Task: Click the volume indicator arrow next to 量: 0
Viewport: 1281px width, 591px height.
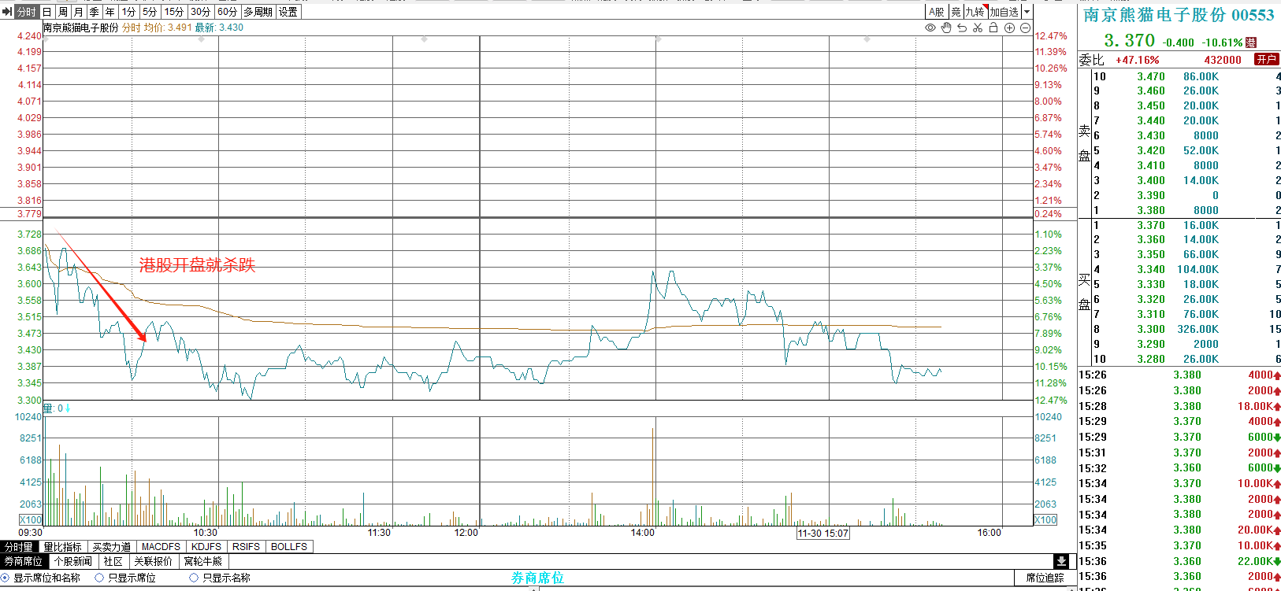Action: click(x=68, y=408)
